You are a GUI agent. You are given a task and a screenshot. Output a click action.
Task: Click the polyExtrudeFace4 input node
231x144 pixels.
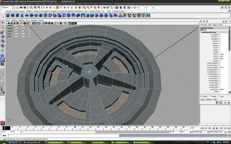click(208, 33)
